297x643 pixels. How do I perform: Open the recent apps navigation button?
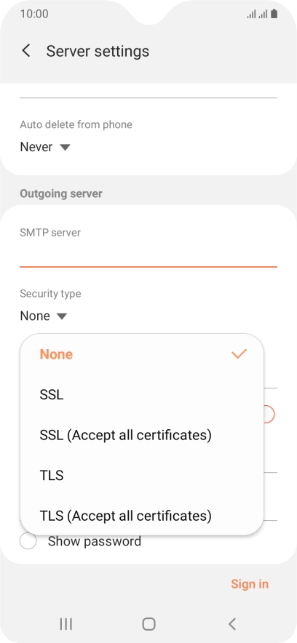point(66,624)
